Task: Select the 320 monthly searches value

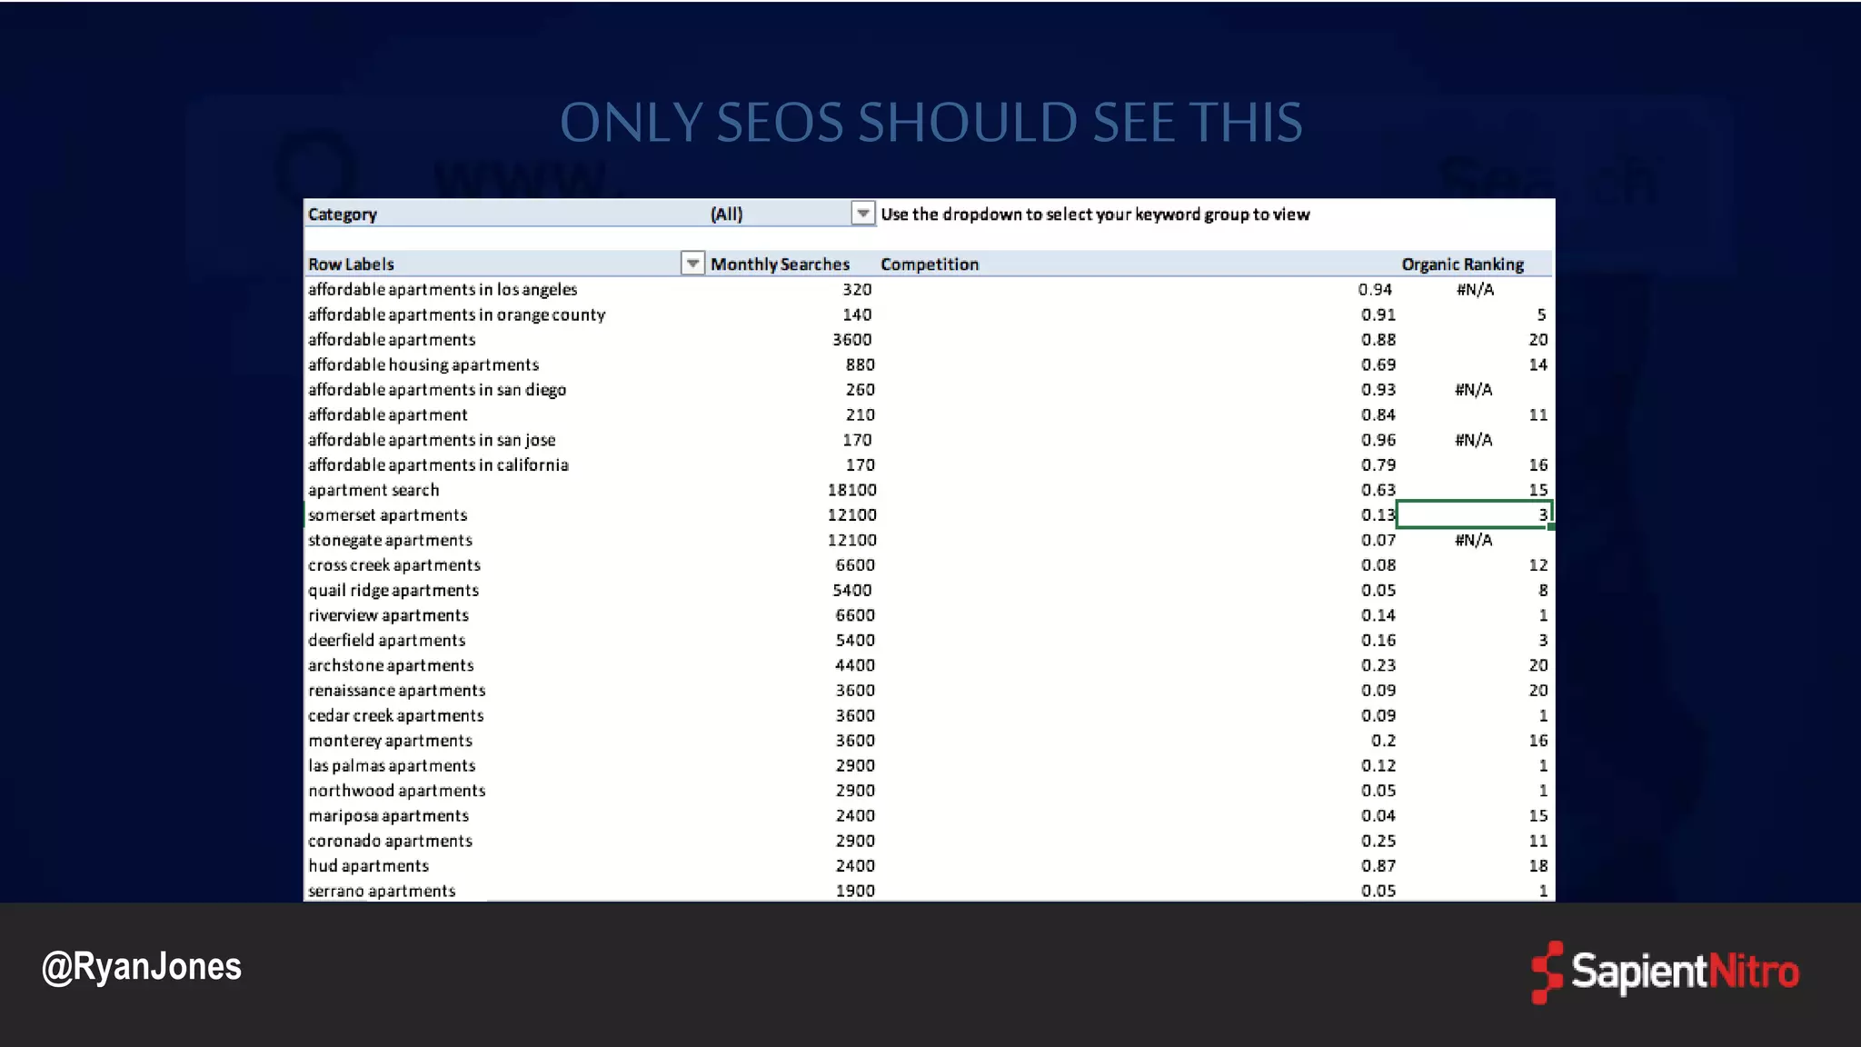Action: click(x=856, y=289)
